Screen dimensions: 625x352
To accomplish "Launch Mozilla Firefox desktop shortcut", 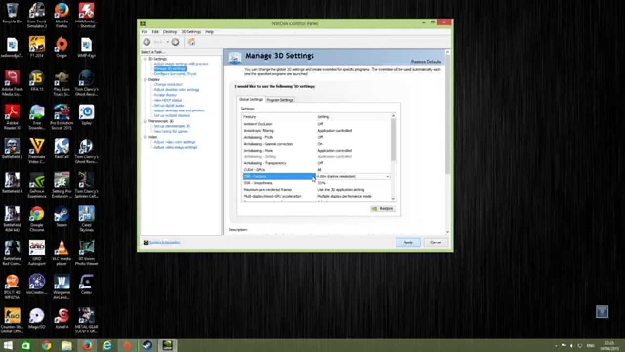I will point(62,15).
